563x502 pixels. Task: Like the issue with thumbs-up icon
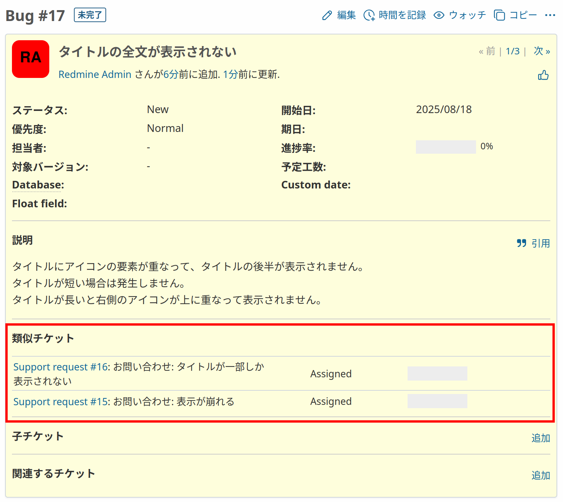coord(543,75)
